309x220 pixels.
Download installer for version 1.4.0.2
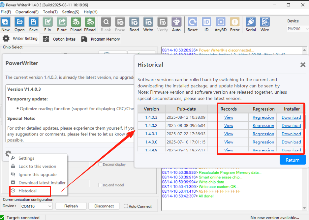click(291, 126)
